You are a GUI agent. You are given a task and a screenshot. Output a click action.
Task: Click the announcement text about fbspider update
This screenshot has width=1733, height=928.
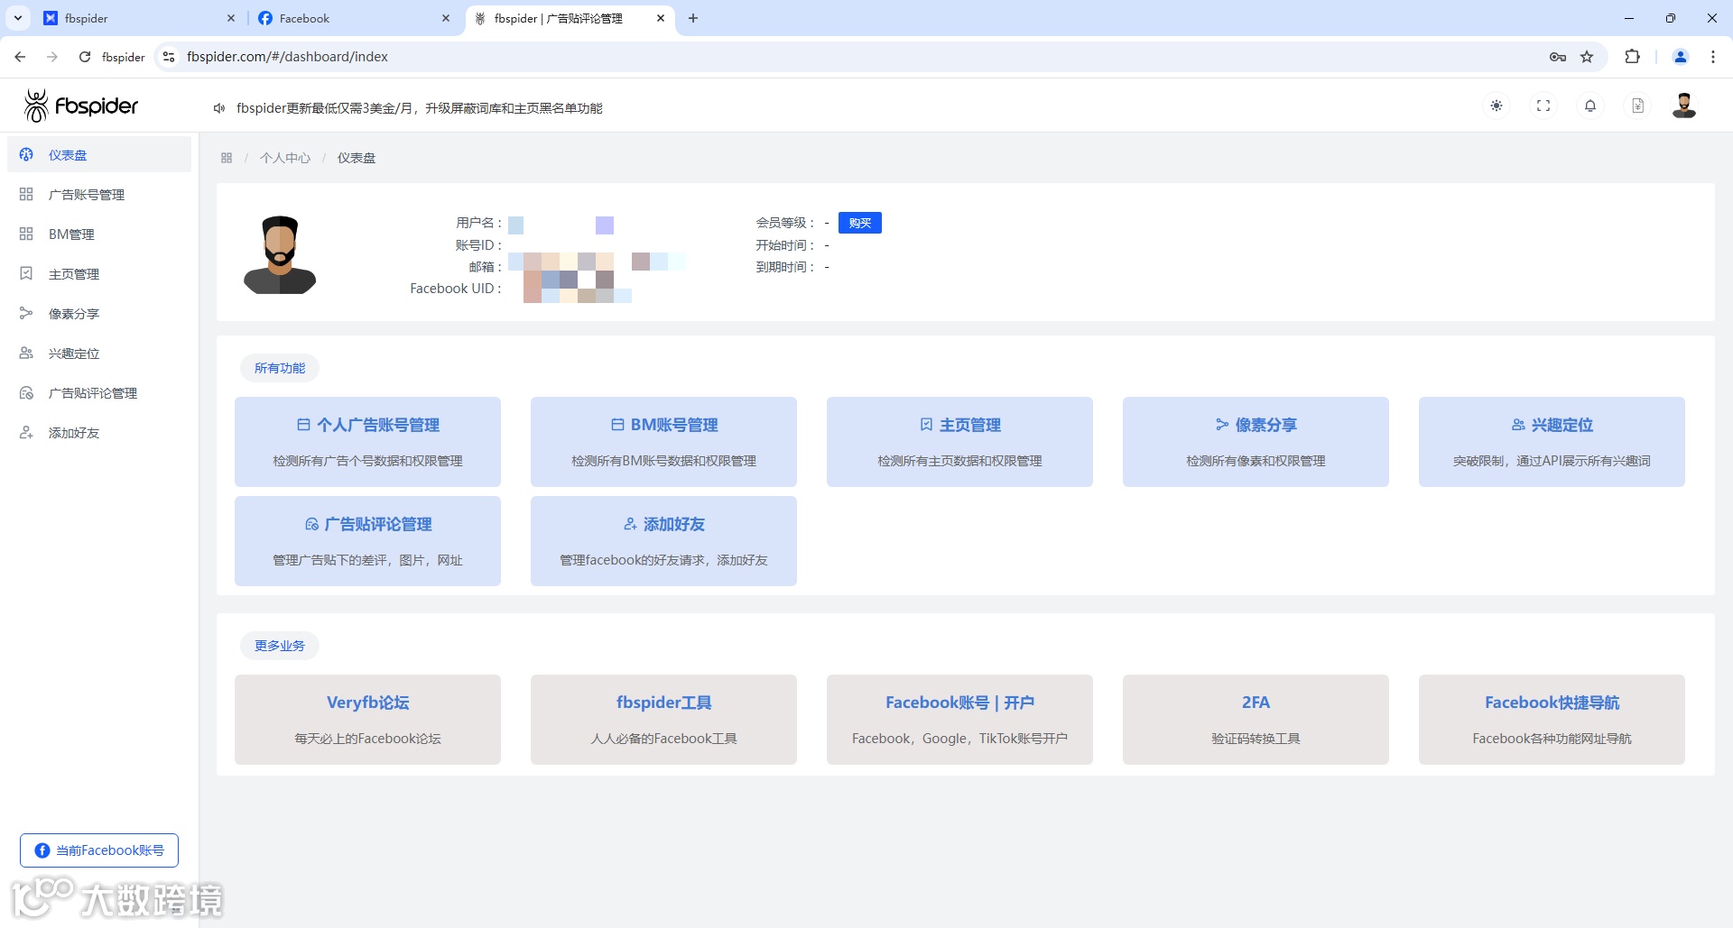click(x=420, y=108)
